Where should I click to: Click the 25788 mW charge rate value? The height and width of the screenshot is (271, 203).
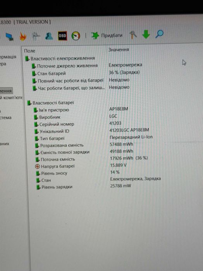pos(120,186)
